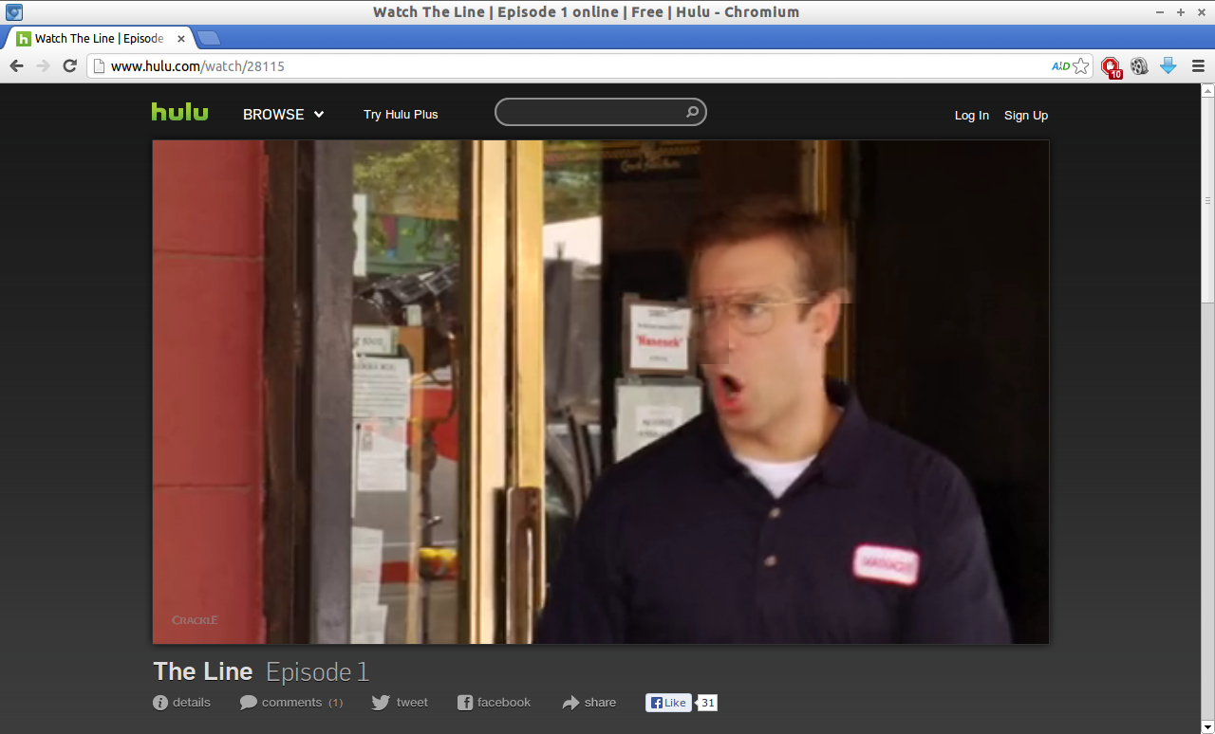This screenshot has height=734, width=1215.
Task: Click Log In link
Action: click(x=972, y=115)
